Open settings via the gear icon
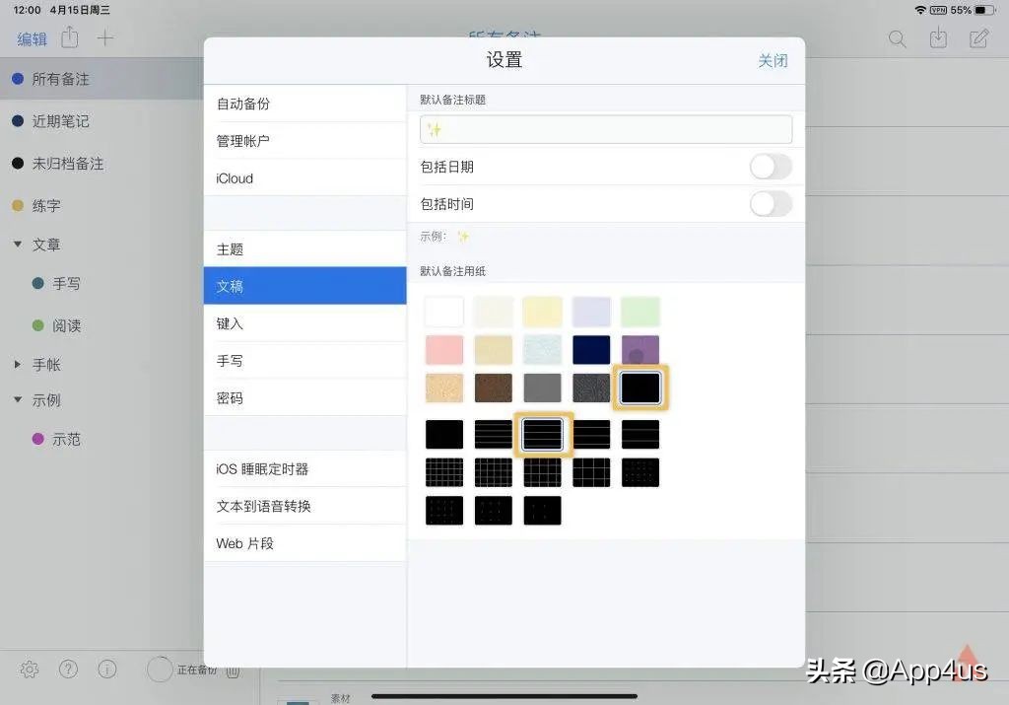Viewport: 1009px width, 705px height. [x=29, y=670]
